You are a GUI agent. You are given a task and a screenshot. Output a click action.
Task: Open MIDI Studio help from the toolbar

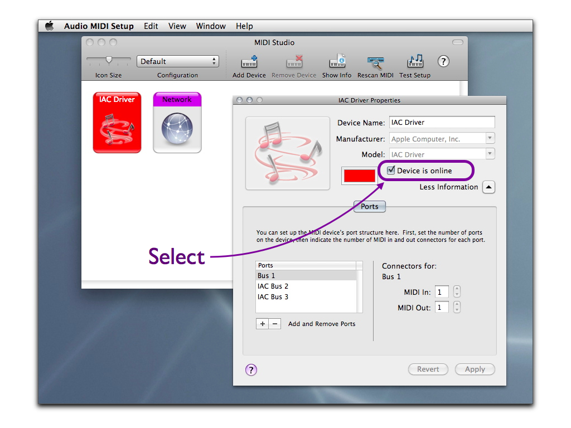(x=443, y=61)
